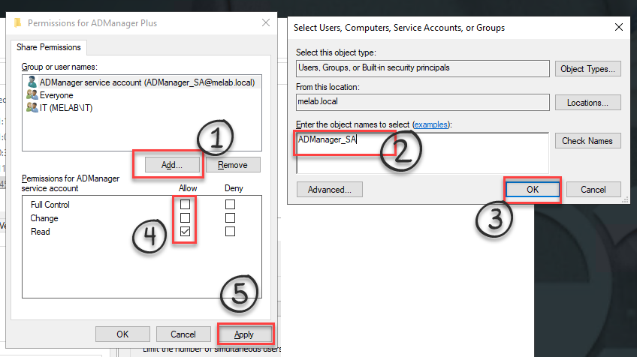Screen dimensions: 637x357
Task: Apply the permission changes
Action: coord(244,334)
